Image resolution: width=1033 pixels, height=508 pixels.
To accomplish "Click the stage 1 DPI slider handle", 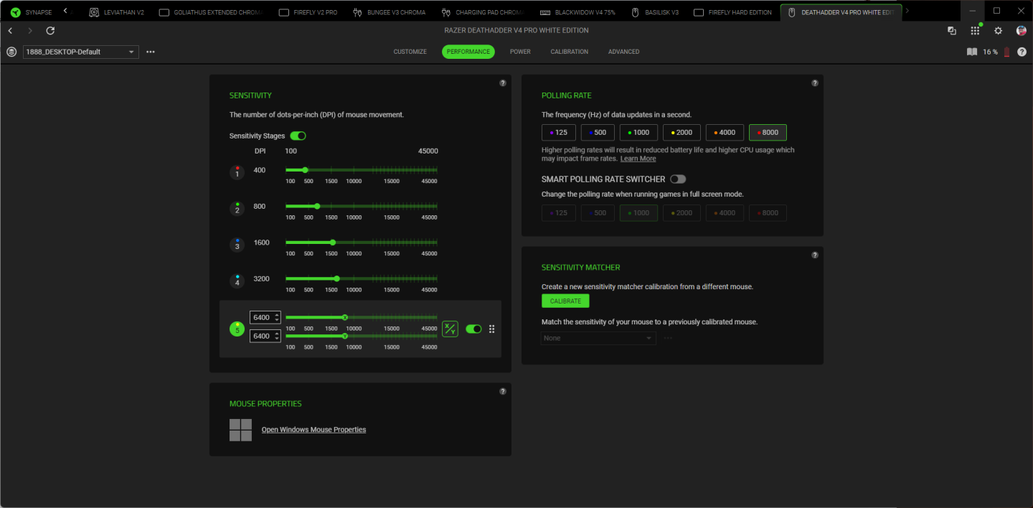I will [x=305, y=170].
